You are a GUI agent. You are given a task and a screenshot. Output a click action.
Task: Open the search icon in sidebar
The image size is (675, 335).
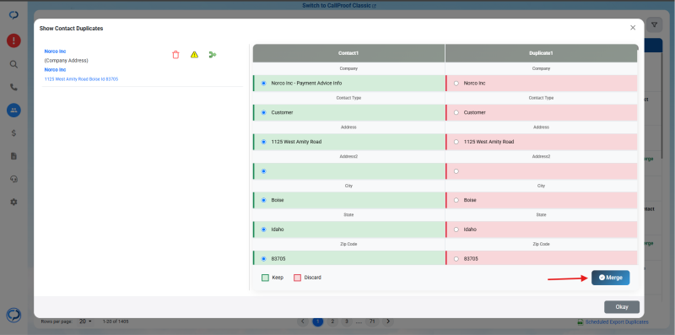point(13,64)
